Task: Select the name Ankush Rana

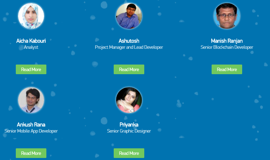Action: pyautogui.click(x=31, y=125)
